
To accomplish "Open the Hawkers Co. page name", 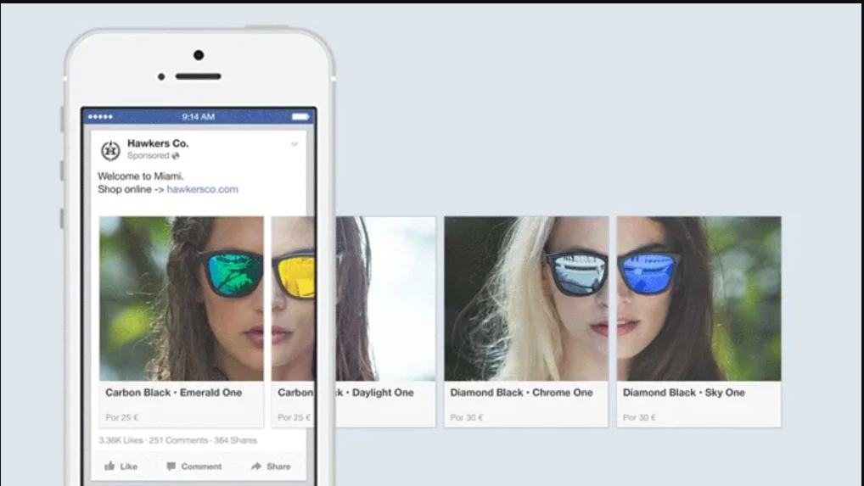I will pyautogui.click(x=158, y=143).
